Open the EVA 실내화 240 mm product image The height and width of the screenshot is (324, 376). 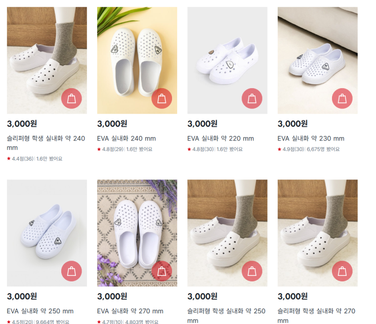click(137, 60)
